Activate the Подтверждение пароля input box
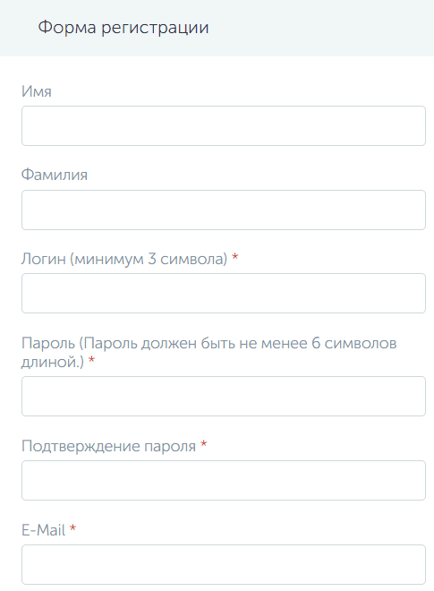This screenshot has height=591, width=434. (224, 480)
